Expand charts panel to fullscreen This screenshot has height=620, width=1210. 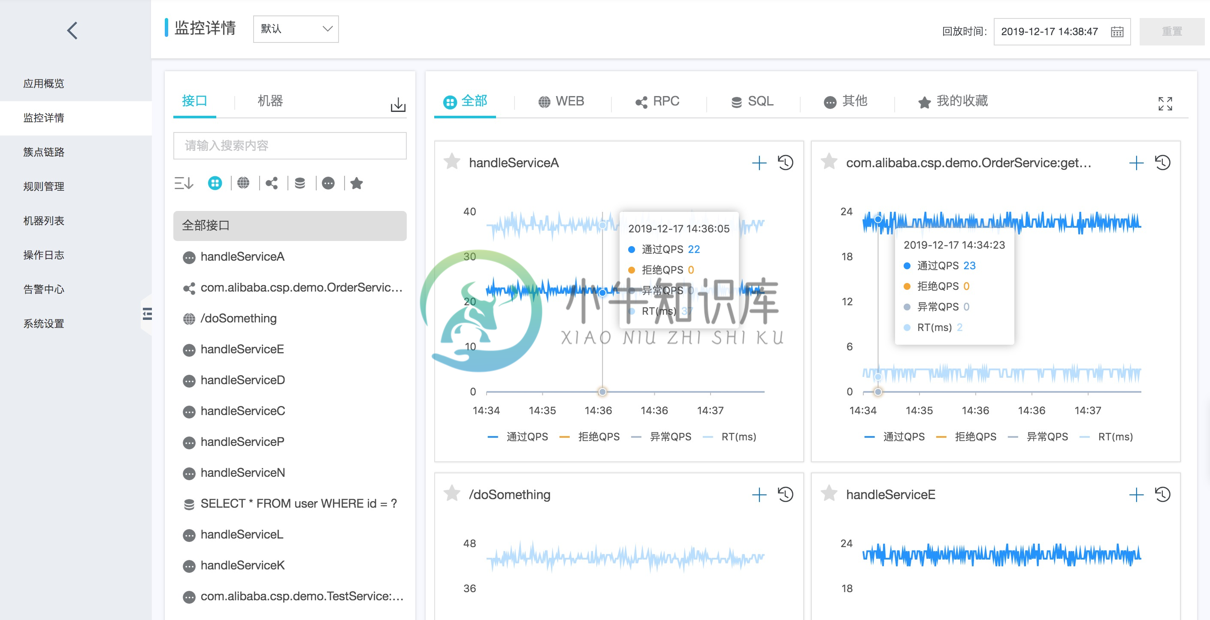pos(1165,104)
